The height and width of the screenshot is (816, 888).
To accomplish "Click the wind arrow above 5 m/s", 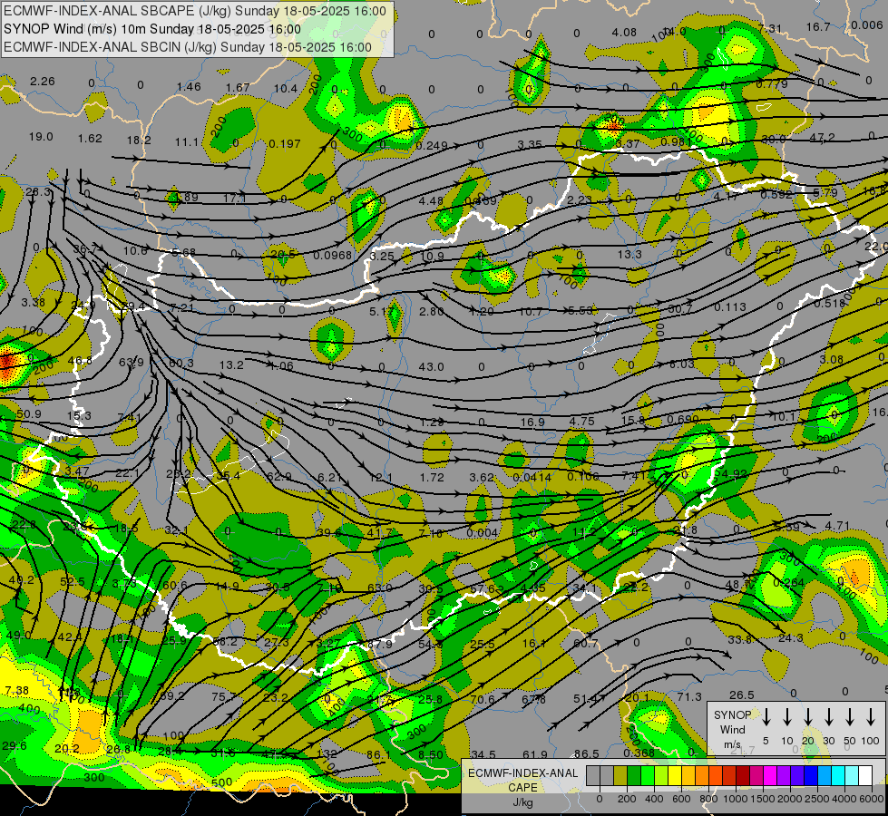I will [766, 716].
